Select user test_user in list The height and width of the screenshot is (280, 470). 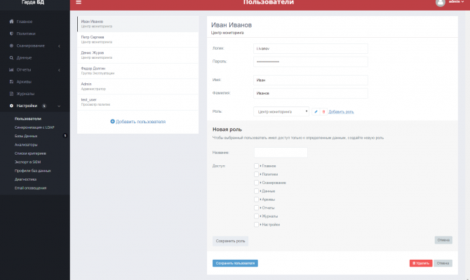click(138, 102)
